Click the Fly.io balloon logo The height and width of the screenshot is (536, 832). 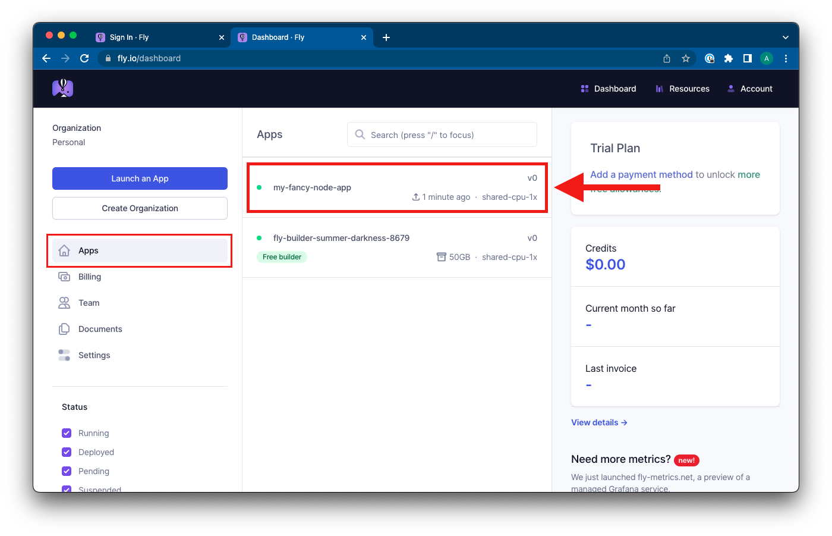tap(62, 87)
